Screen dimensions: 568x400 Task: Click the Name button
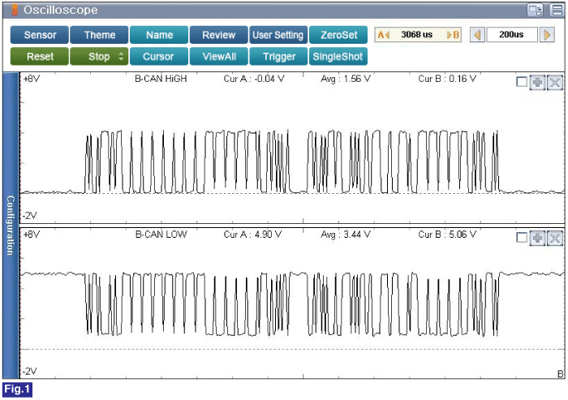(159, 35)
